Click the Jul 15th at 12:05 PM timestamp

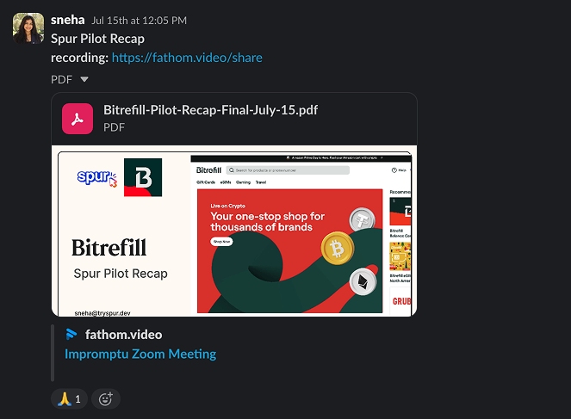click(x=139, y=21)
